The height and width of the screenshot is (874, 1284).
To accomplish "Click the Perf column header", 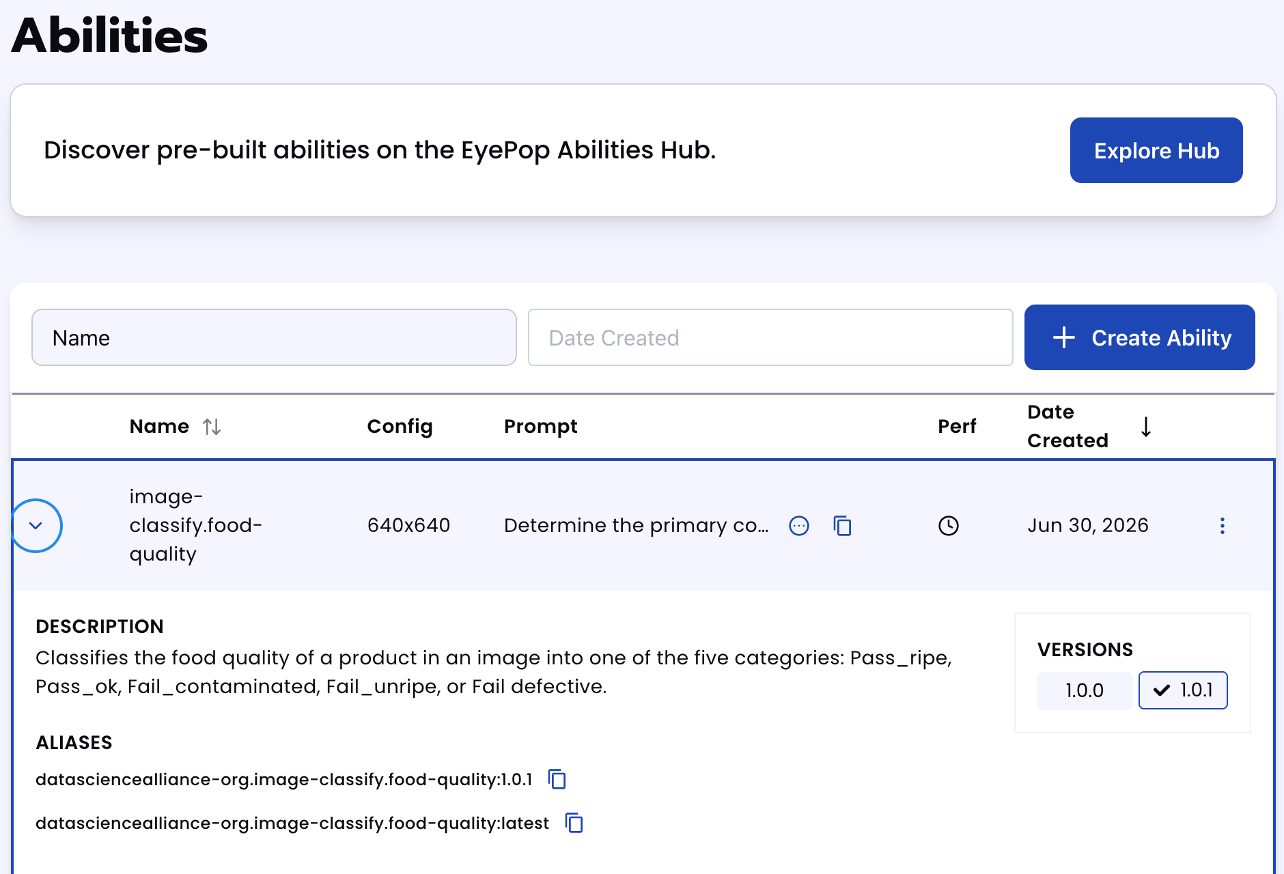I will point(957,427).
